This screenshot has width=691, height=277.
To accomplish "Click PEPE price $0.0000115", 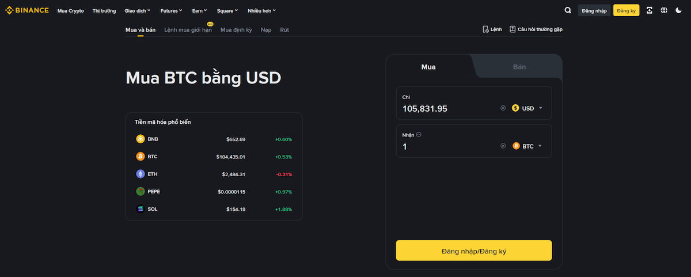I will (x=231, y=192).
